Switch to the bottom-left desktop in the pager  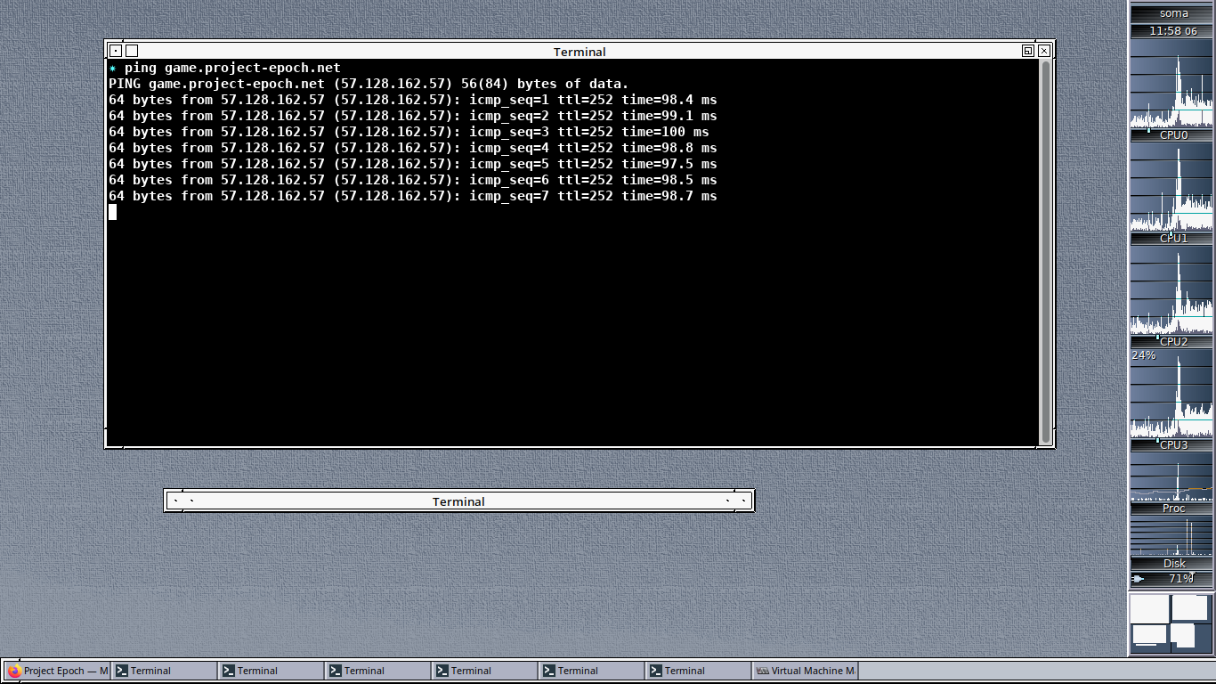coord(1150,637)
